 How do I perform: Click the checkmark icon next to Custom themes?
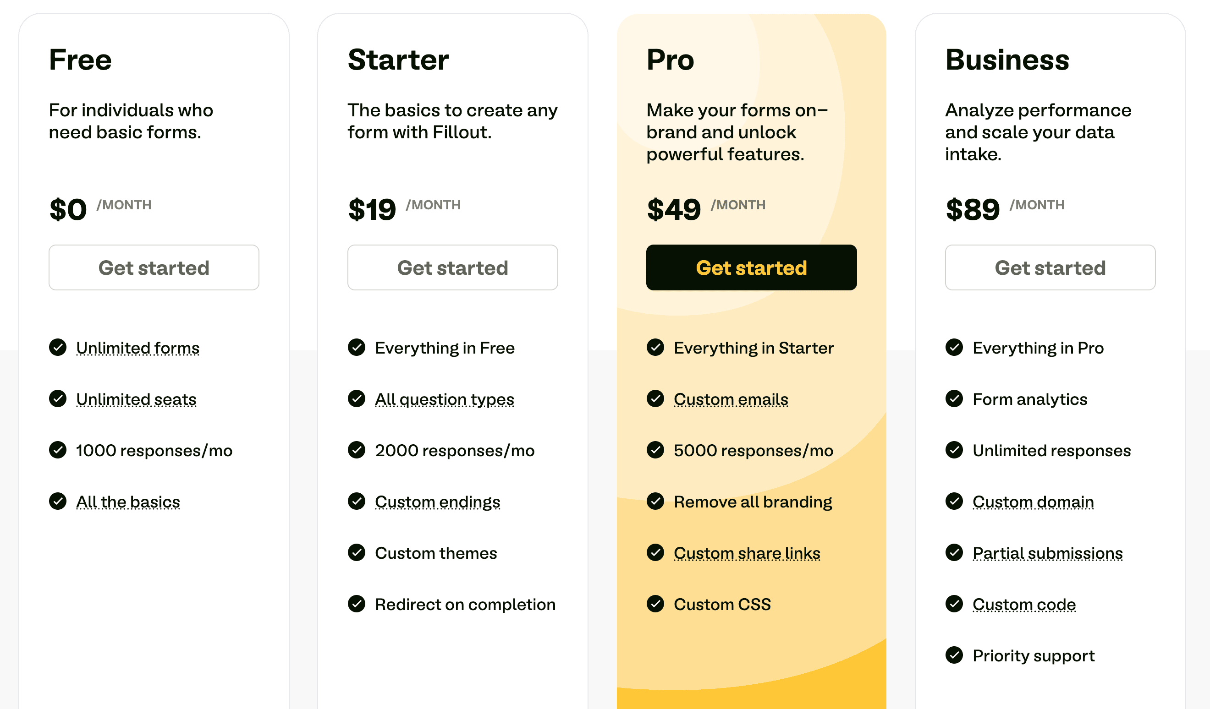point(356,553)
